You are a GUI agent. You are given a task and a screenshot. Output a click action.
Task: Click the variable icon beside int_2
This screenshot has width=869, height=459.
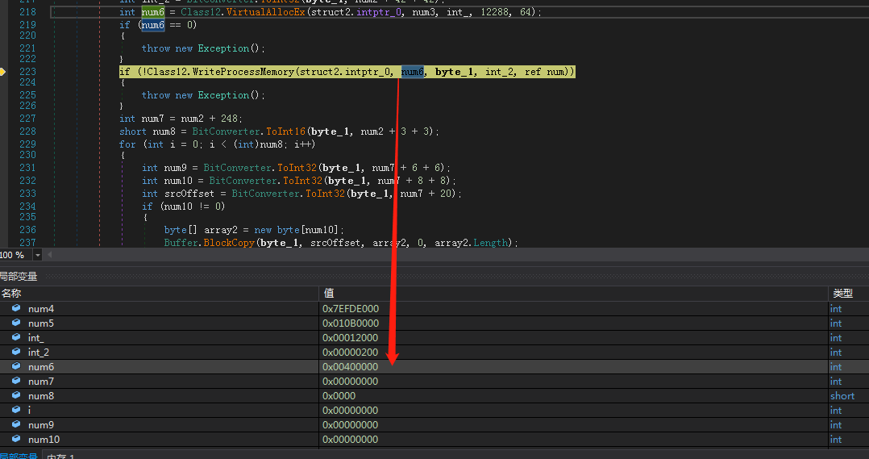pos(16,352)
